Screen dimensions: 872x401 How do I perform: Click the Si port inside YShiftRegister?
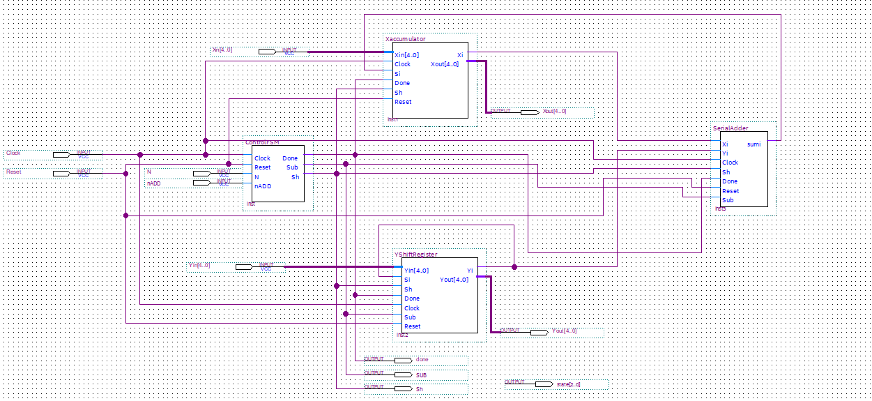coord(406,280)
